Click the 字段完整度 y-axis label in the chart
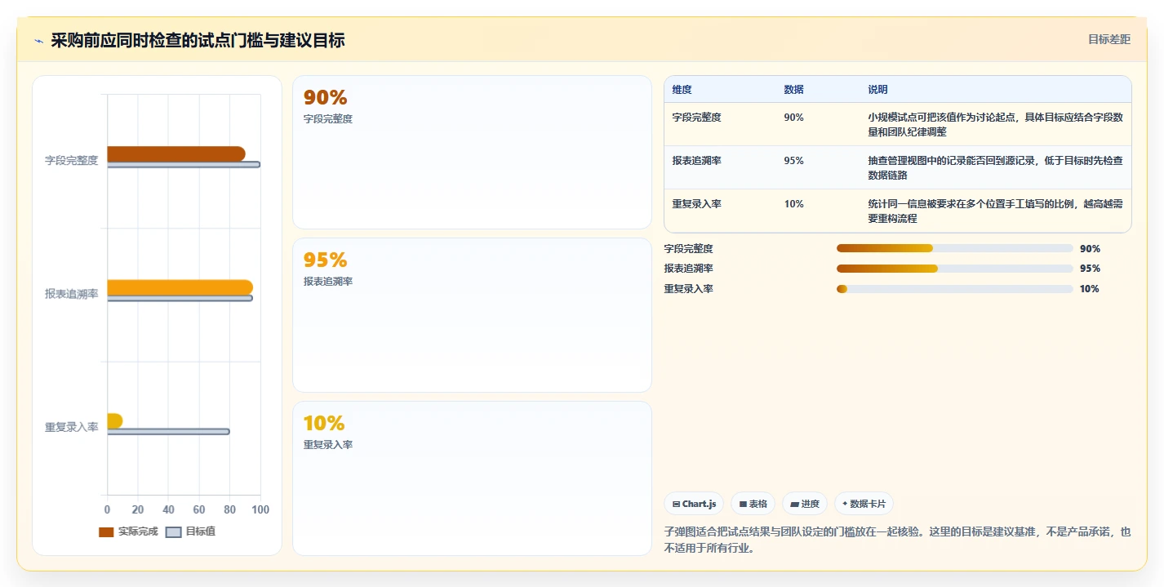Viewport: 1164px width, 587px height. pos(71,161)
